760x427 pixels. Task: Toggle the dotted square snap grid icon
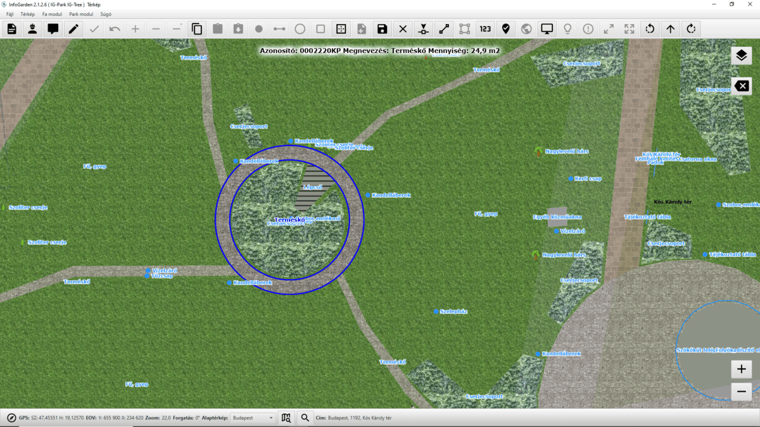pyautogui.click(x=341, y=28)
